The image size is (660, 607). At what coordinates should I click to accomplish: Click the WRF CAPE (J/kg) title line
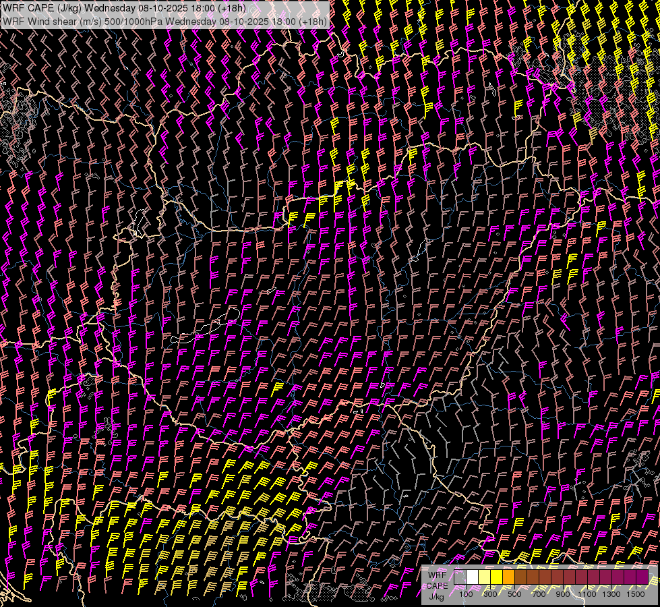coord(125,8)
